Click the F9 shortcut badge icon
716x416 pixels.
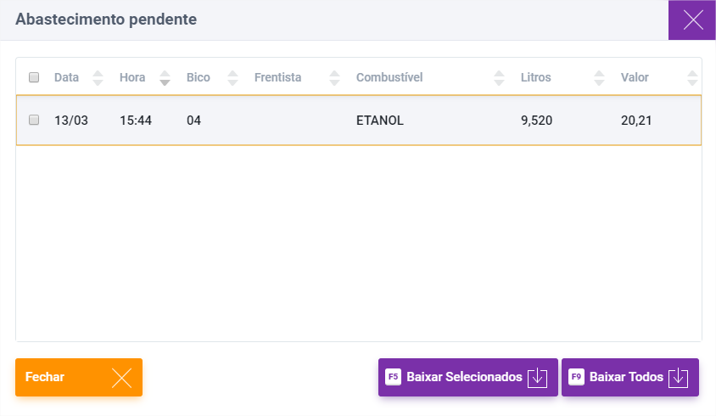[576, 377]
